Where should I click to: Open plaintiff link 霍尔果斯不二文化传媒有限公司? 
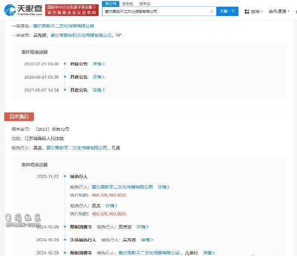64,26
